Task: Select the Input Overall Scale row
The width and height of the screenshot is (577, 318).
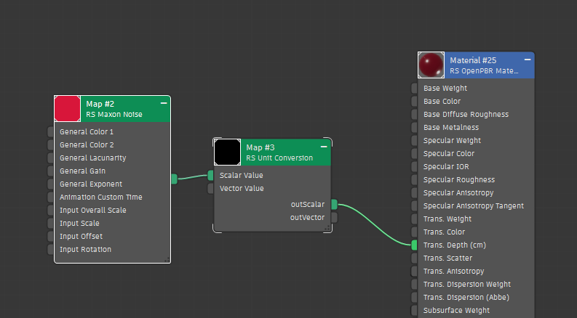Action: [92, 210]
